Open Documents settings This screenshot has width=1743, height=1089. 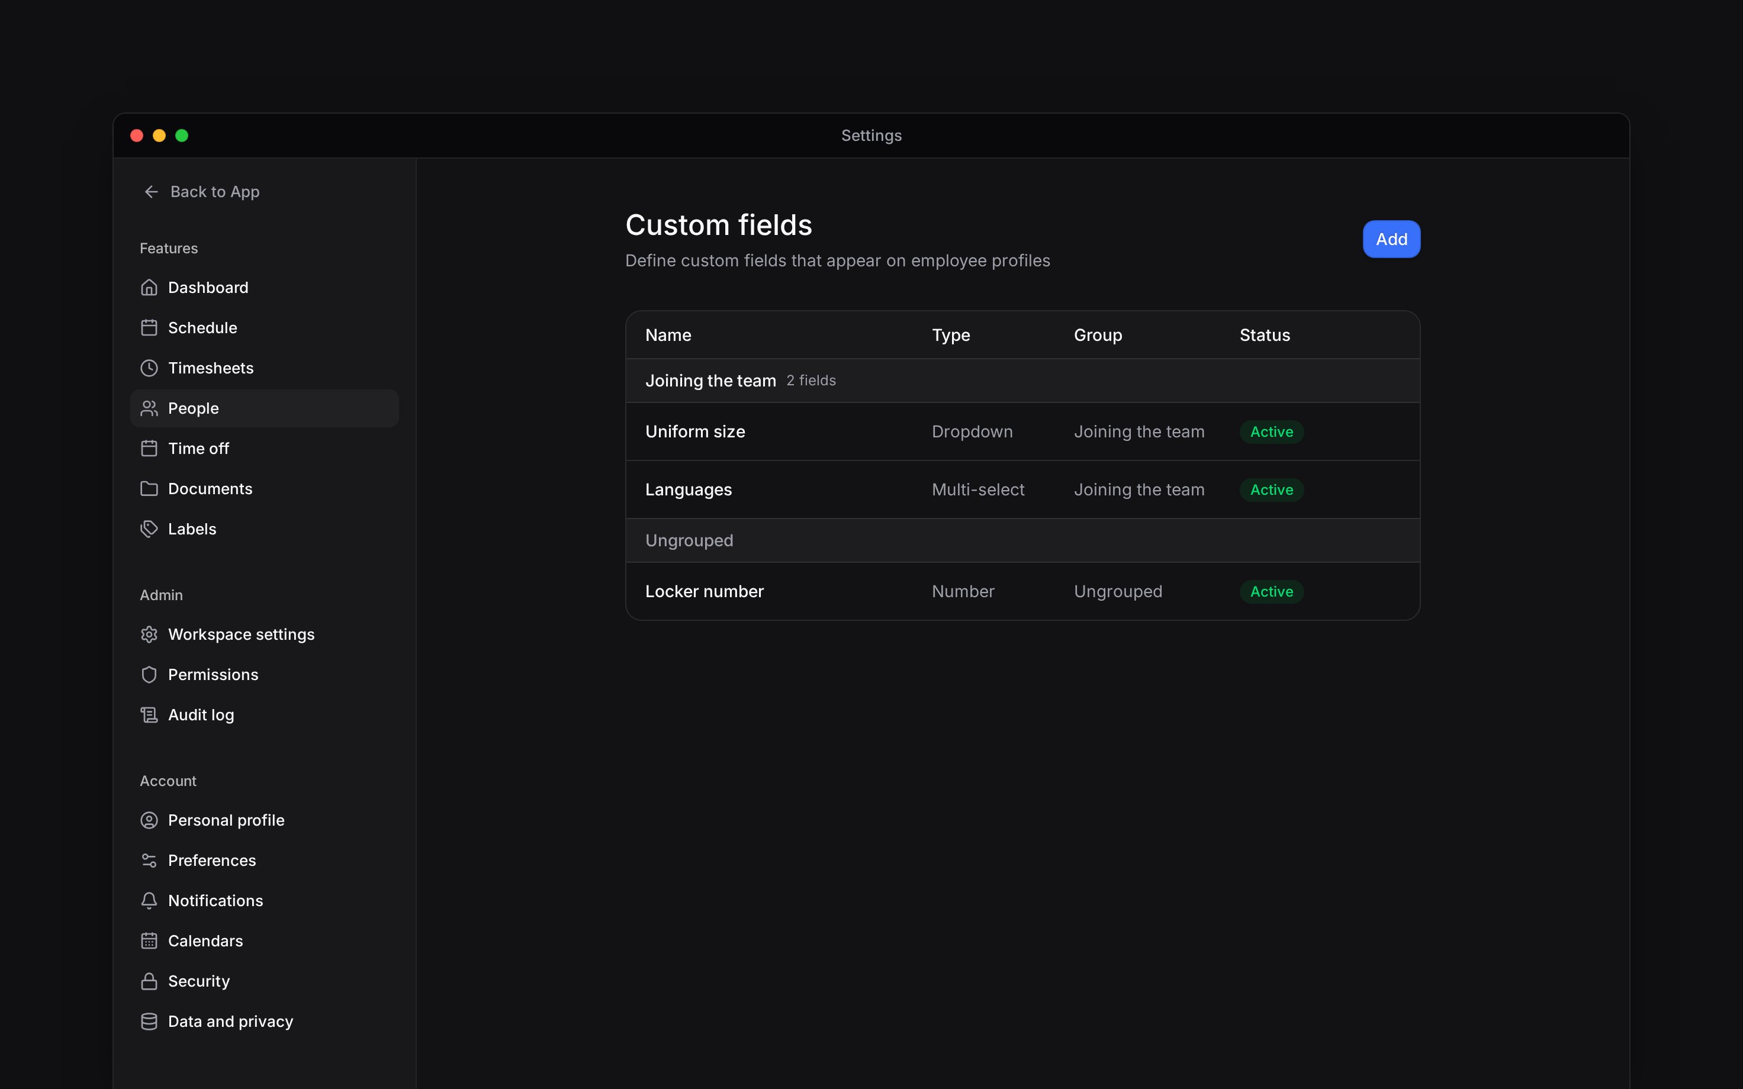[x=264, y=489]
